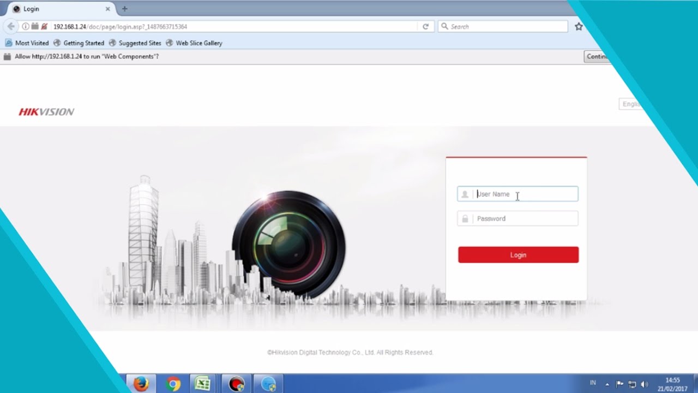Viewport: 698px width, 393px height.
Task: Open the Suggested Sites bookmark
Action: 135,43
